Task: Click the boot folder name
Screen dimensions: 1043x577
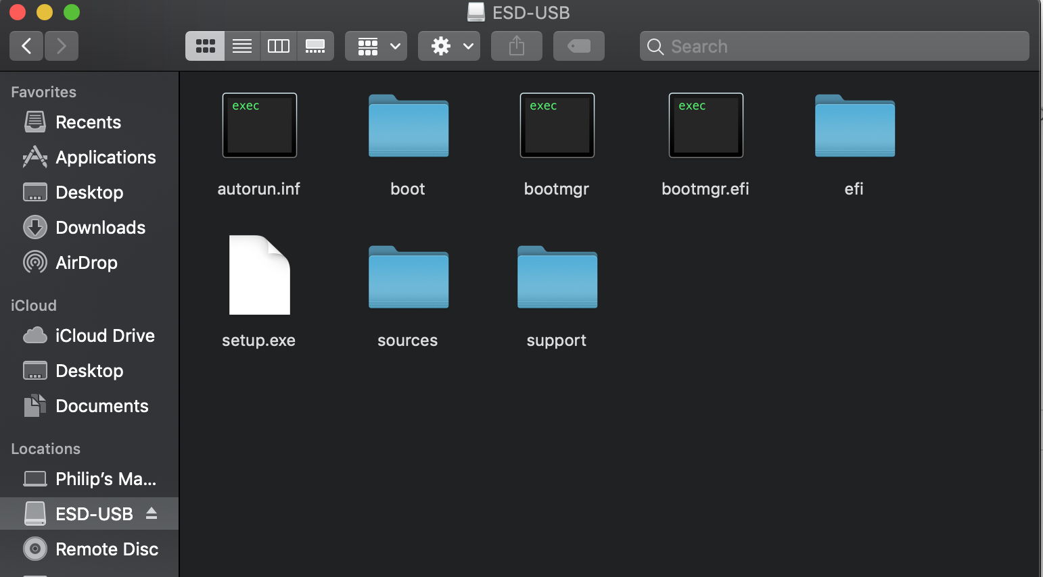Action: (408, 189)
